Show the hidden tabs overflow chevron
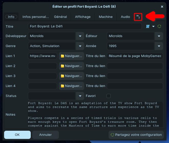 click(138, 17)
